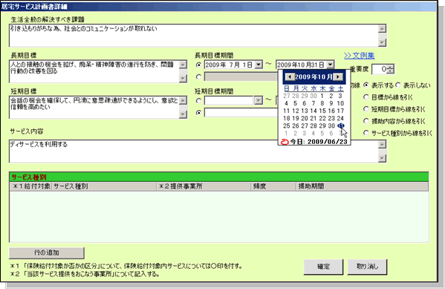Click the second 短期目標期間 text field
Image resolution: width=445 pixels, height=289 pixels.
pos(241,113)
